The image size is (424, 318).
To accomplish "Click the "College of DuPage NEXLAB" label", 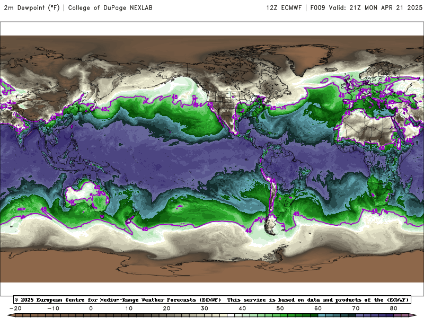I will pos(110,7).
